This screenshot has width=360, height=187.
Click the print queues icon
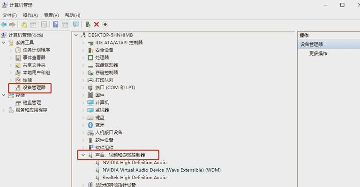pos(90,80)
